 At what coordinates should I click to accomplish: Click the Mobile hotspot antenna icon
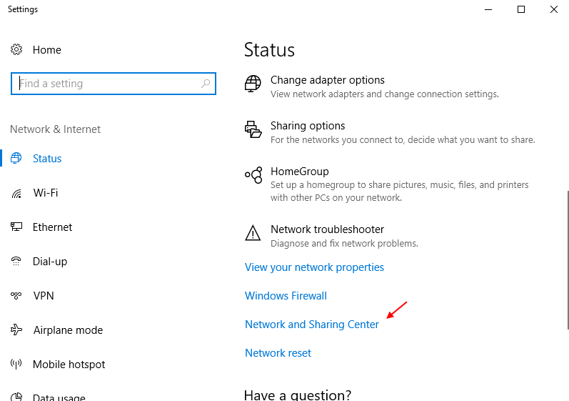coord(16,364)
